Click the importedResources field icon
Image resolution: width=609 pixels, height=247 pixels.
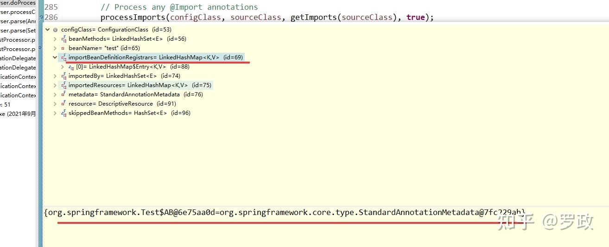click(x=63, y=85)
